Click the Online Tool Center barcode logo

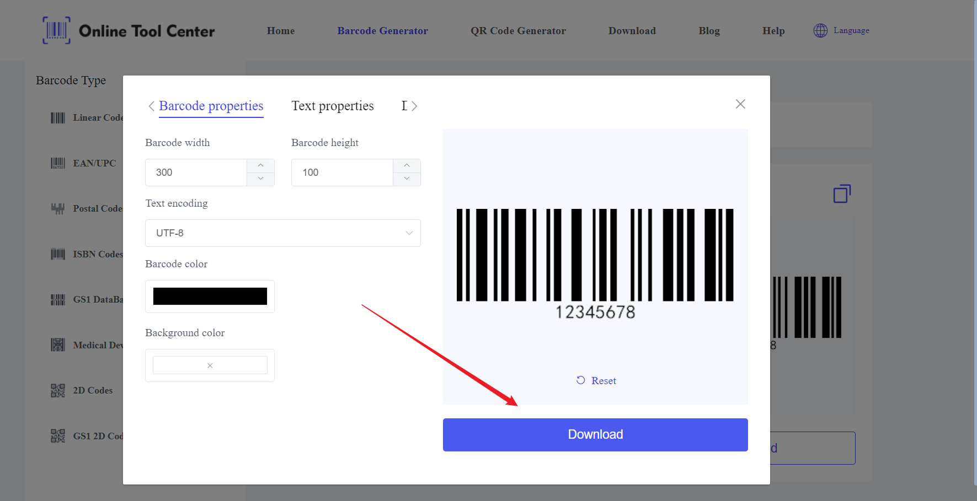[56, 30]
